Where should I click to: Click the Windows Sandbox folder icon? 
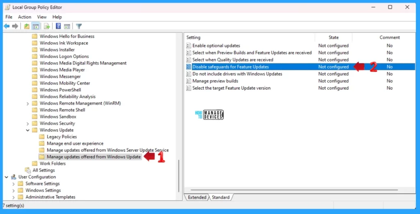point(34,117)
